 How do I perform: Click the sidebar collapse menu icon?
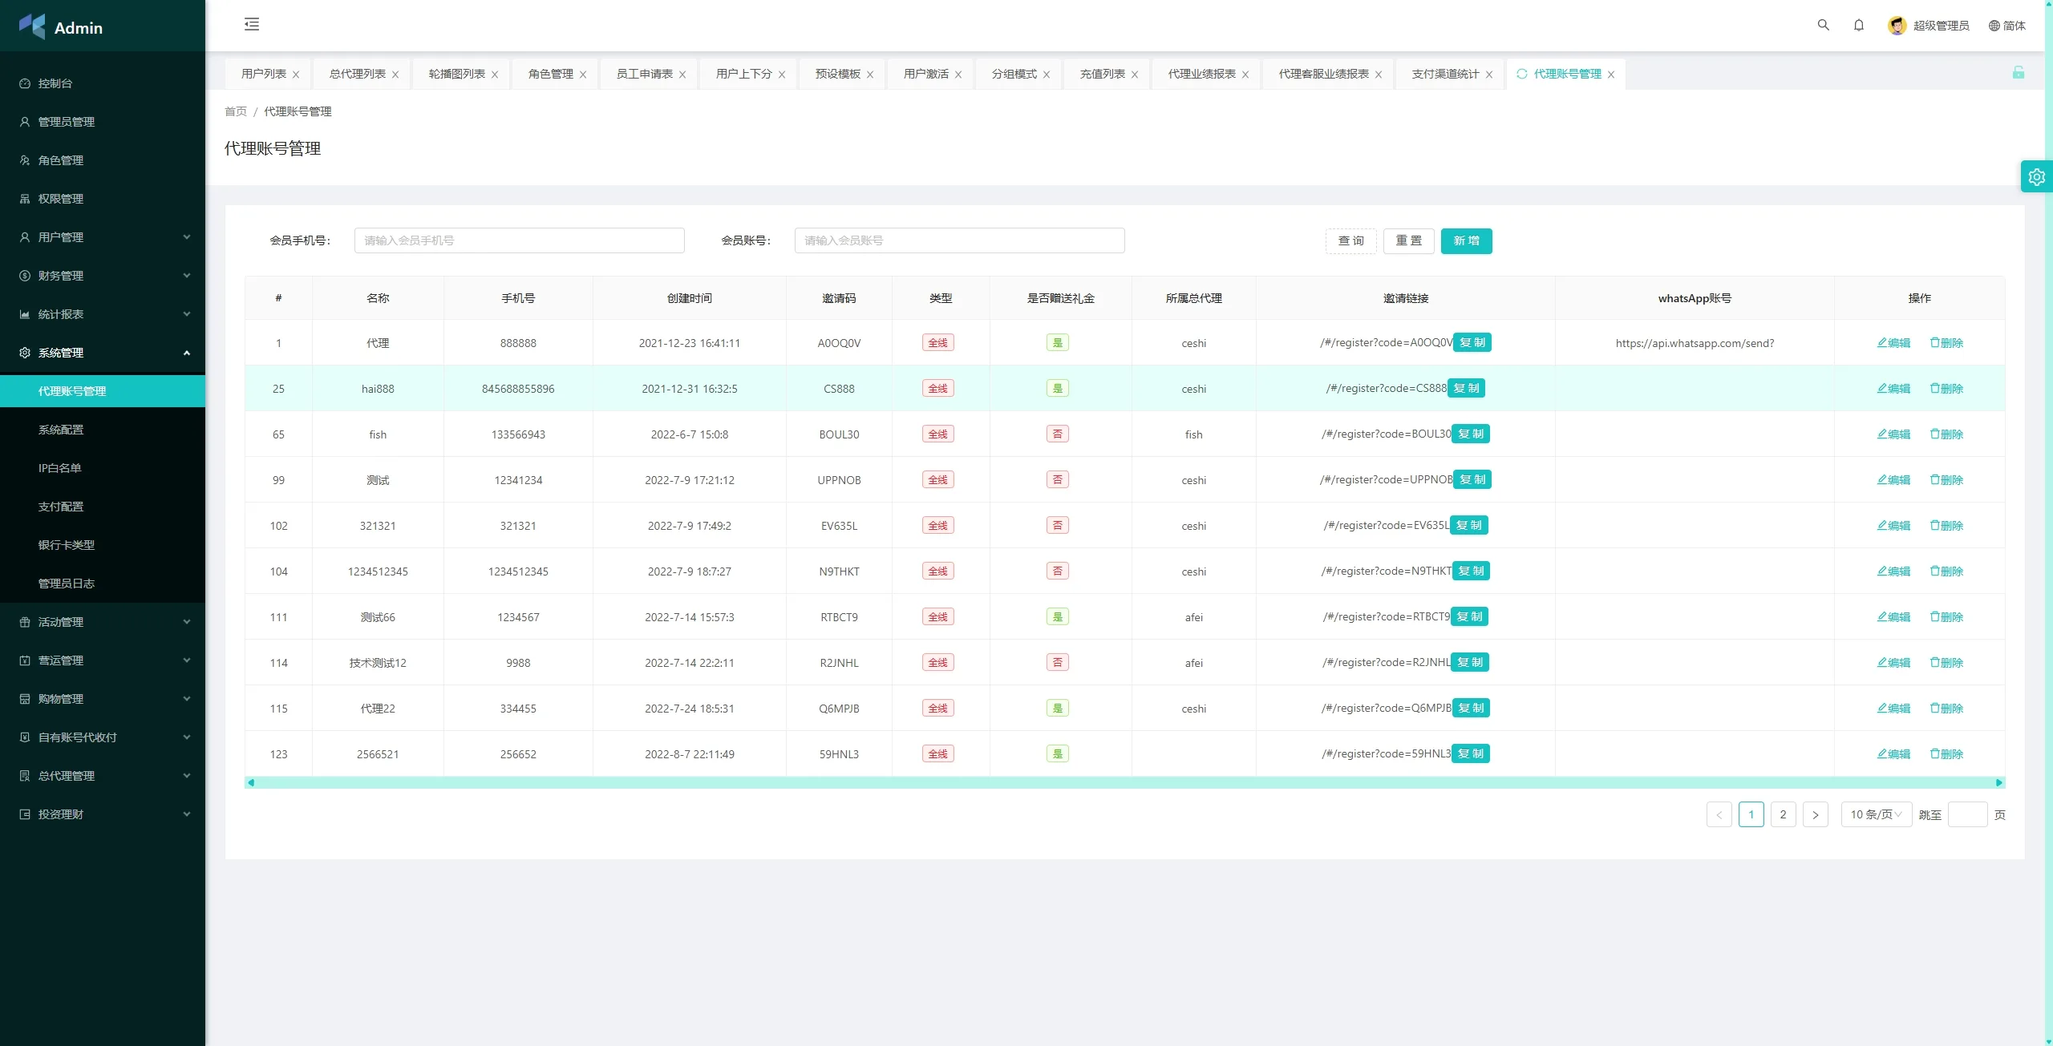coord(252,24)
